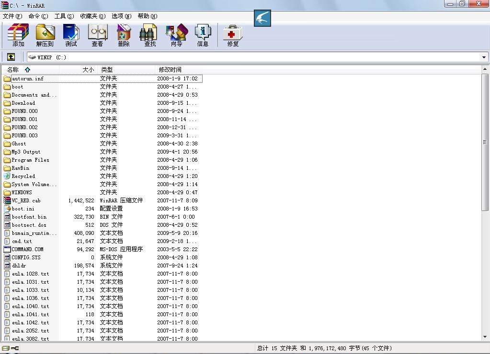Select the Download folder name
This screenshot has height=354, width=490.
point(23,103)
